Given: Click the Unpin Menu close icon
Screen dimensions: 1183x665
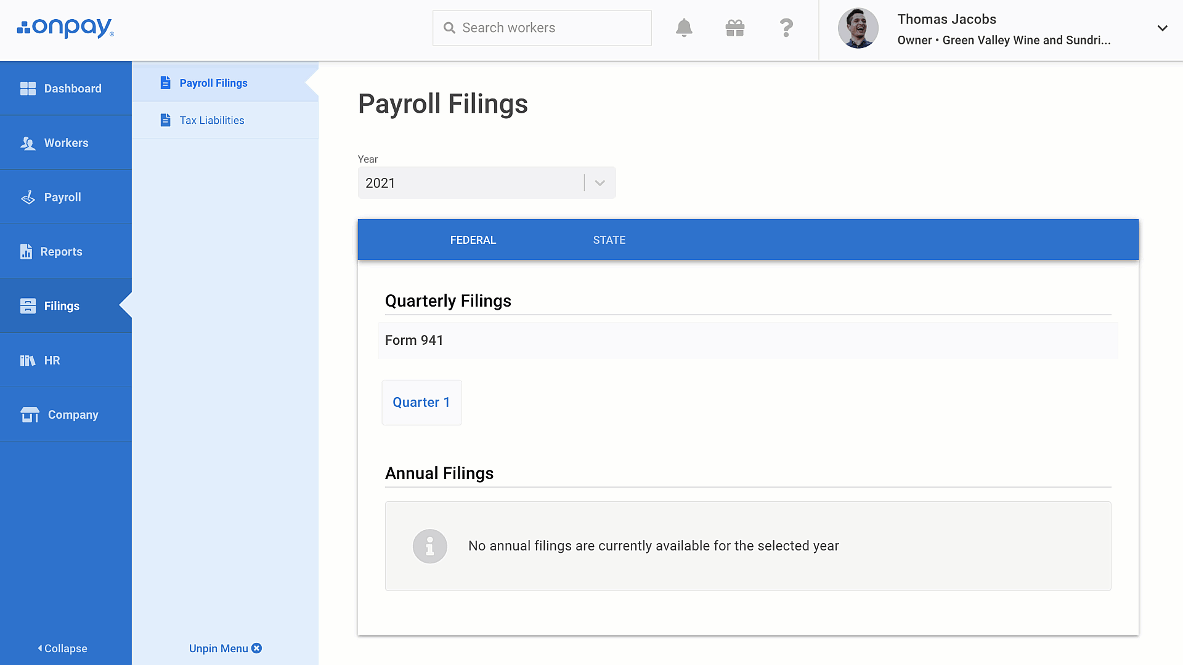Looking at the screenshot, I should click(257, 648).
